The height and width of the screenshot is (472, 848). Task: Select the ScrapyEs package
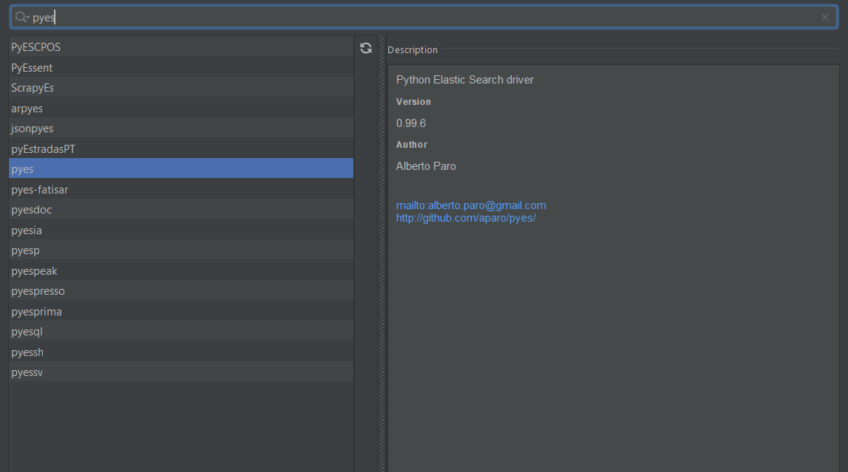tap(181, 87)
